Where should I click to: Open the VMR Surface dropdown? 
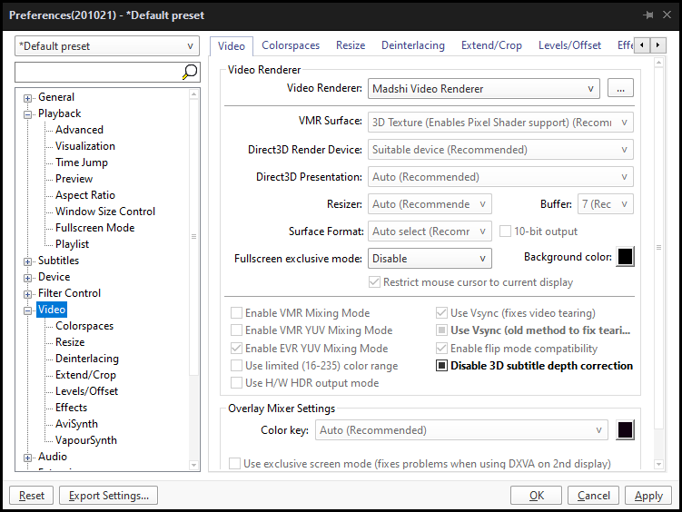(x=500, y=123)
